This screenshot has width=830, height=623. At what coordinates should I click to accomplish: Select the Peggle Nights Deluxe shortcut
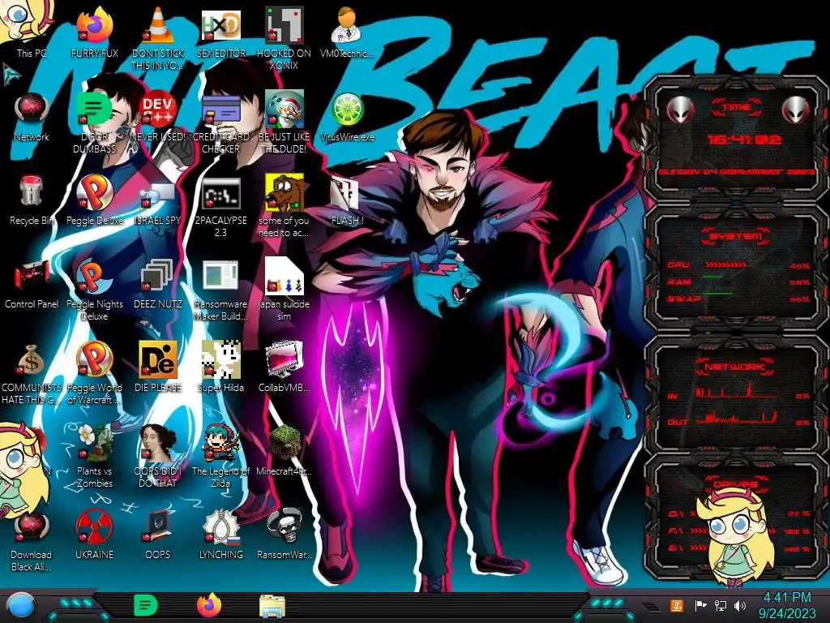(94, 290)
